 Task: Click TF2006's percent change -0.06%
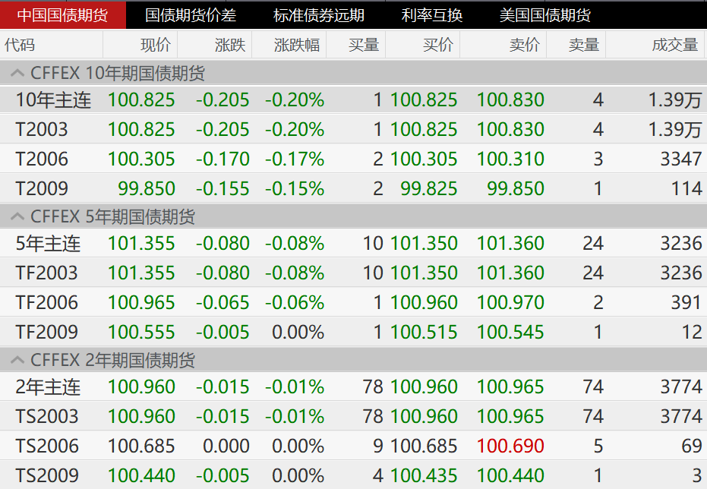pyautogui.click(x=295, y=302)
